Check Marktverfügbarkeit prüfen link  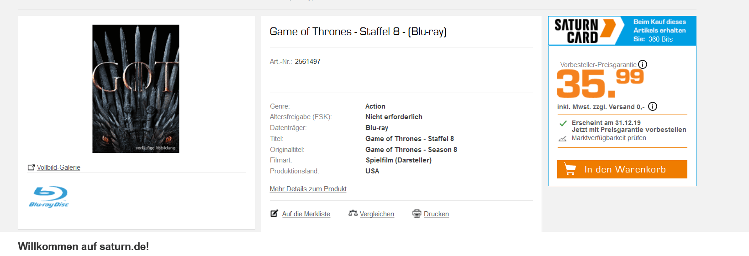[x=609, y=138]
